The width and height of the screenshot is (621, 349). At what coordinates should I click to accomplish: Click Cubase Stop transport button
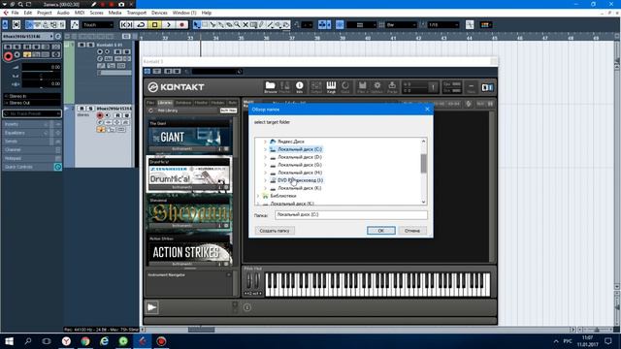click(155, 25)
